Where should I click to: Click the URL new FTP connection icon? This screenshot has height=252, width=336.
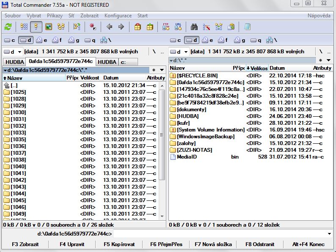tap(178, 27)
